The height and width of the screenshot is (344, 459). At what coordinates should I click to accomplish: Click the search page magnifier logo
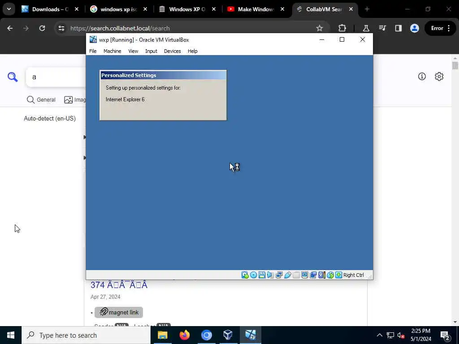(x=13, y=77)
